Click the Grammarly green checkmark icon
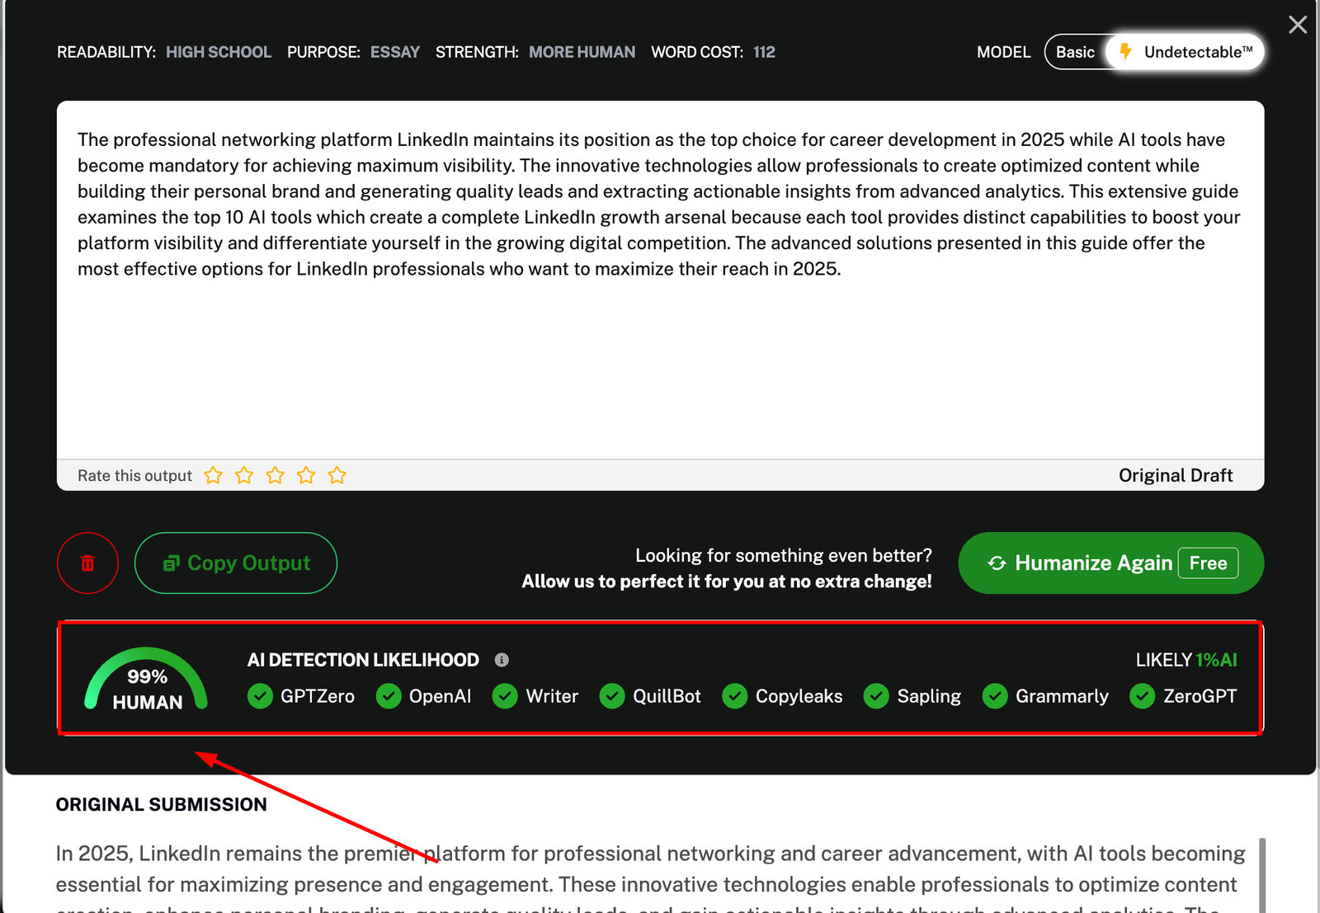This screenshot has width=1320, height=913. point(995,696)
